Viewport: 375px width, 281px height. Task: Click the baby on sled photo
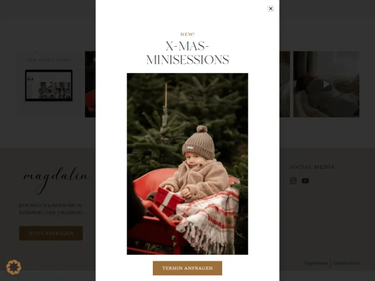[187, 164]
